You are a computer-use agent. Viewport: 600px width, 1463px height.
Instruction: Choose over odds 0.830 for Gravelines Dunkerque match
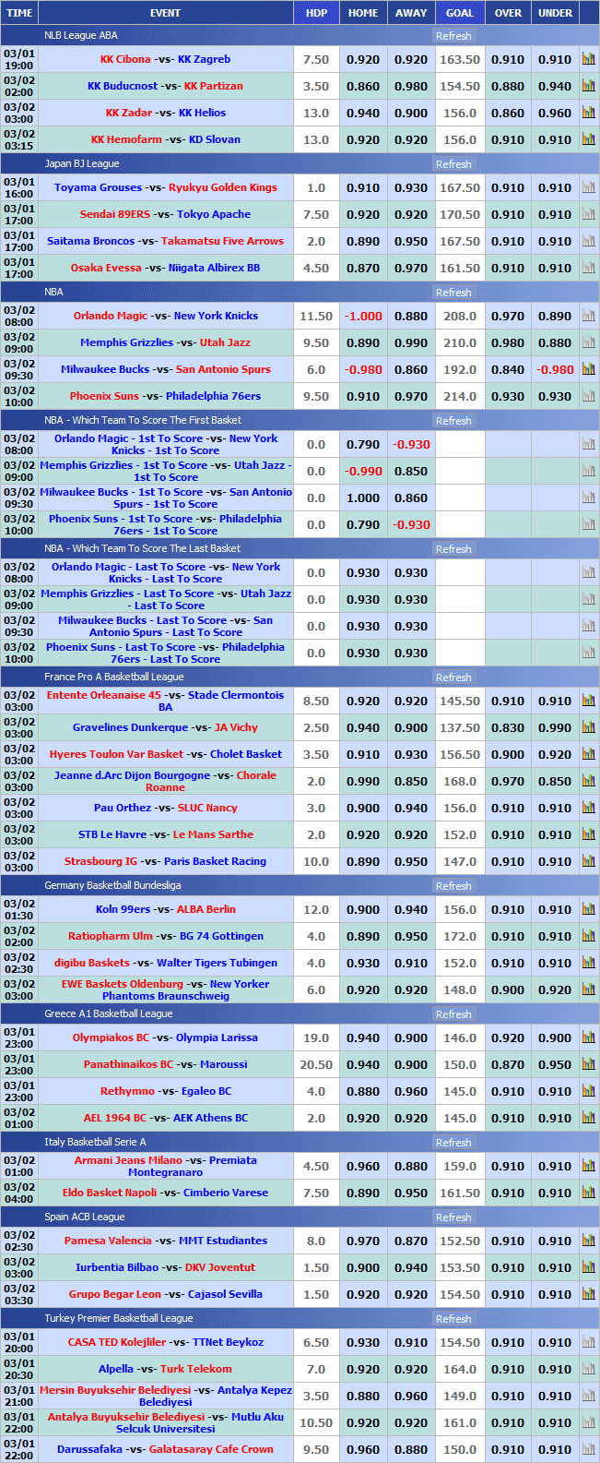click(x=508, y=727)
